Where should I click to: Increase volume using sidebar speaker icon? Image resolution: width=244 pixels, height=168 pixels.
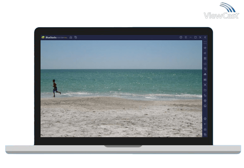205,48
